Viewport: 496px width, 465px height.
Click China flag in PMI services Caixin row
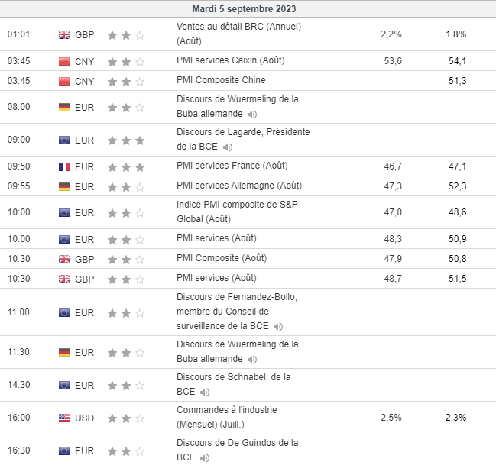pyautogui.click(x=64, y=61)
